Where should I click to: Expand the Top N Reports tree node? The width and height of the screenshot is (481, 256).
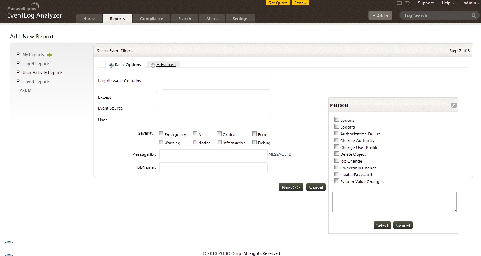[x=18, y=64]
